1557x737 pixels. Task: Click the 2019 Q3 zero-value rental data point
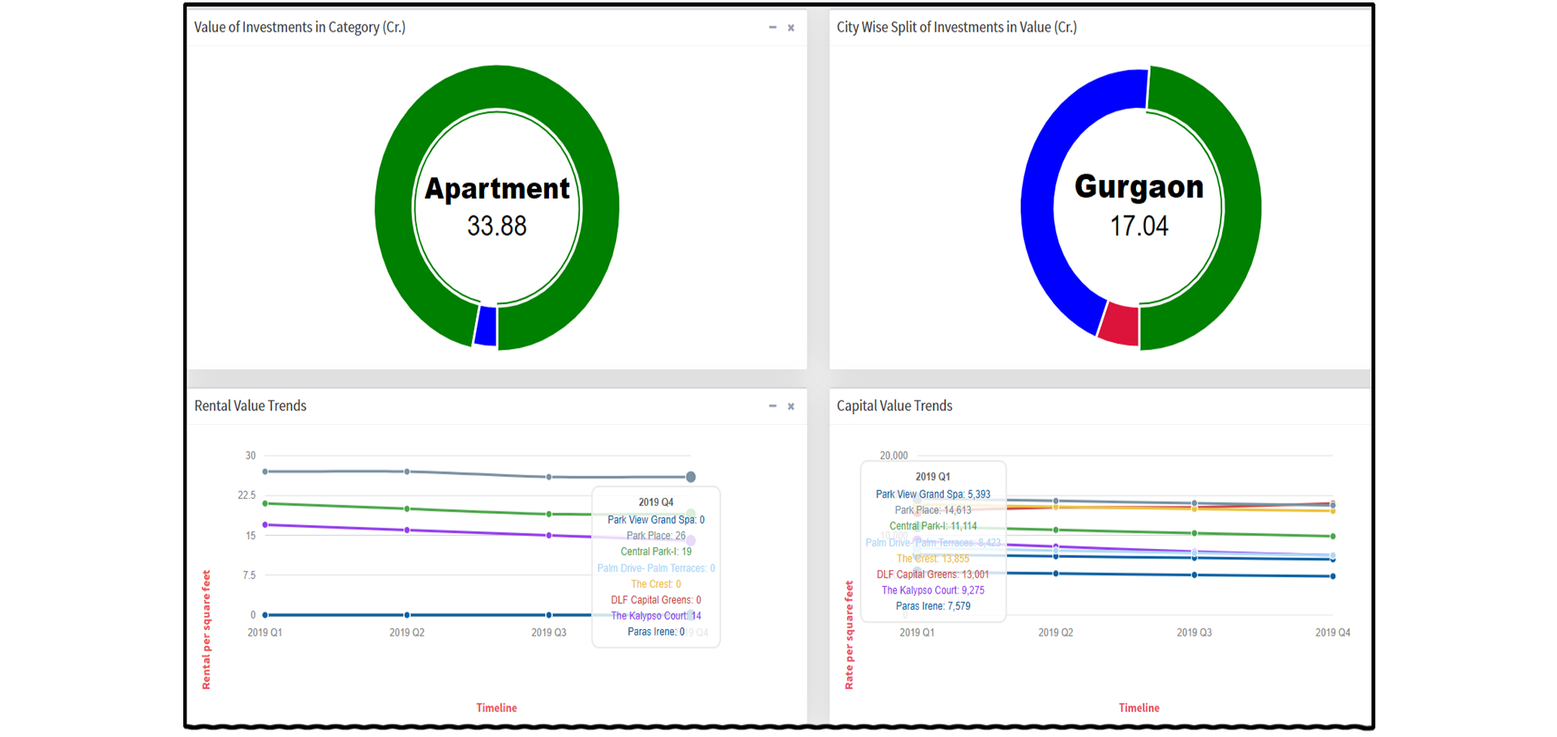pos(549,615)
